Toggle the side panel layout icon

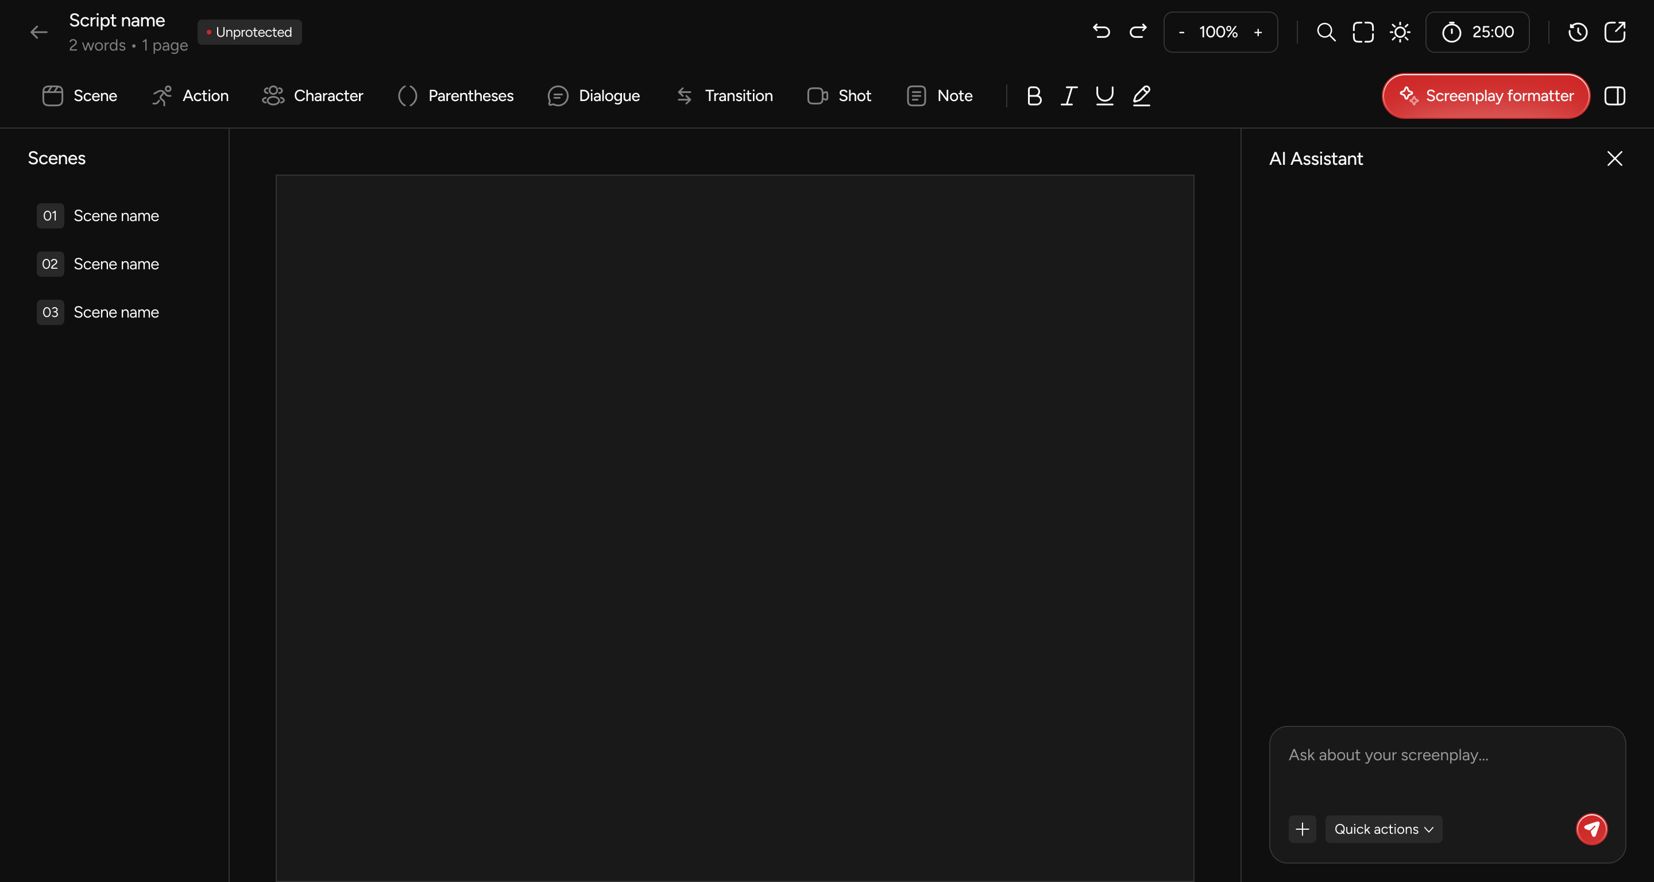pos(1615,96)
